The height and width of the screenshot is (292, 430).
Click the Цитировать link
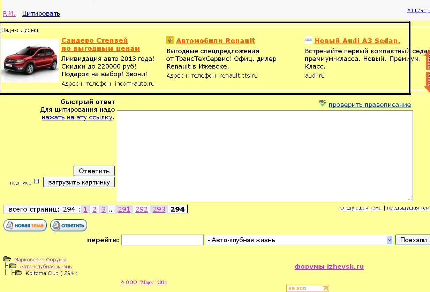tap(41, 14)
